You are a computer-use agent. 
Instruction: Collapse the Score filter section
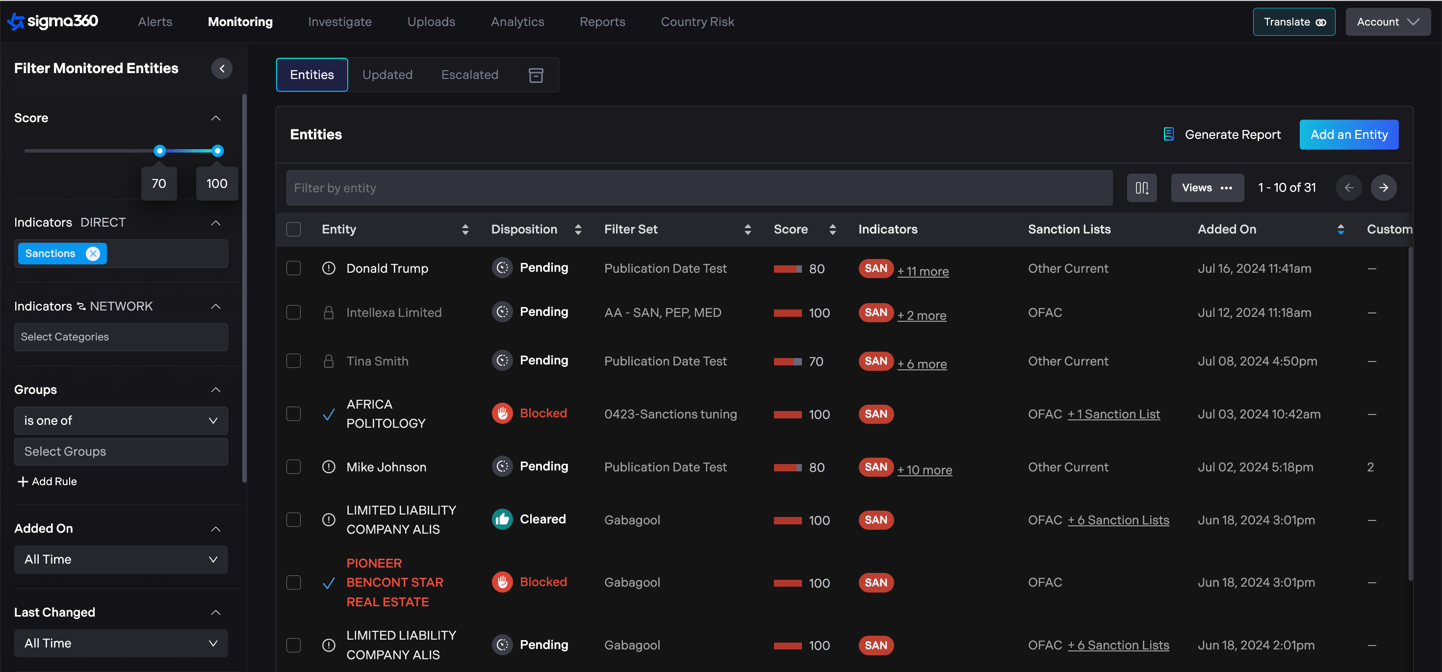pyautogui.click(x=215, y=118)
